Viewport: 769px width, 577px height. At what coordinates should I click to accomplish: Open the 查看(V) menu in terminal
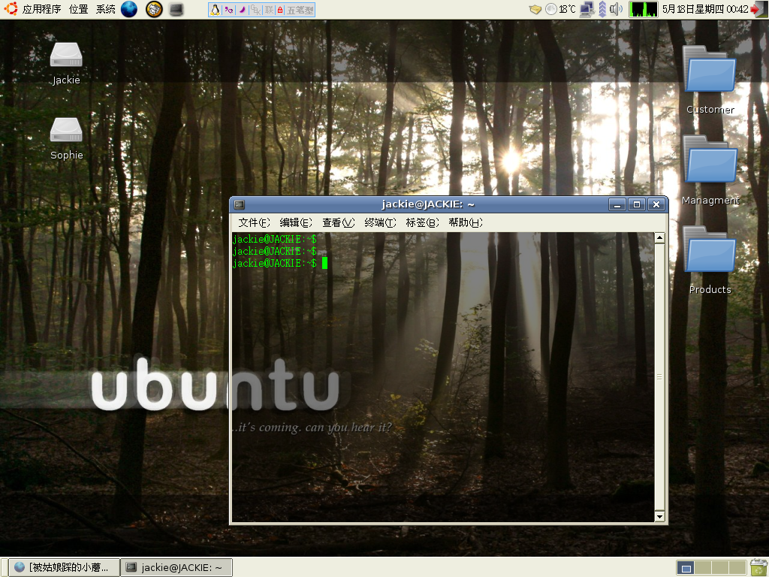point(339,222)
